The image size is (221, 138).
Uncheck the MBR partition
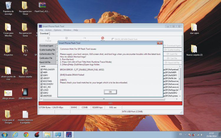click(x=42, y=72)
